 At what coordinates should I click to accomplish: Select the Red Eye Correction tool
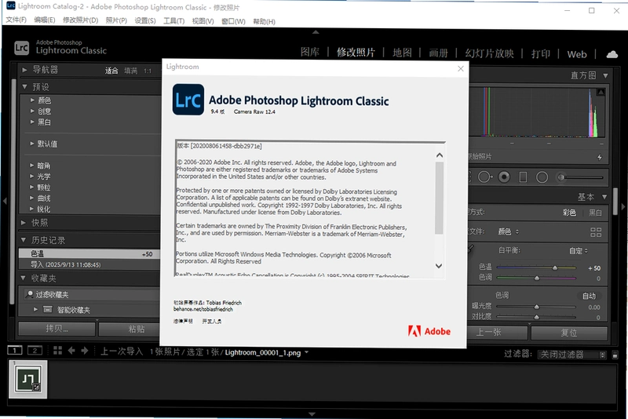504,177
